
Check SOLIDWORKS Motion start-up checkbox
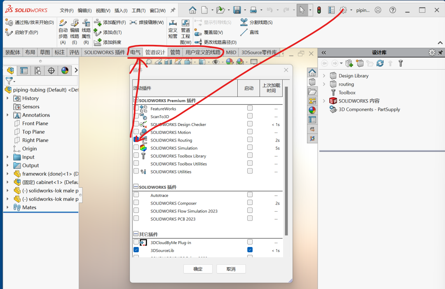point(250,132)
